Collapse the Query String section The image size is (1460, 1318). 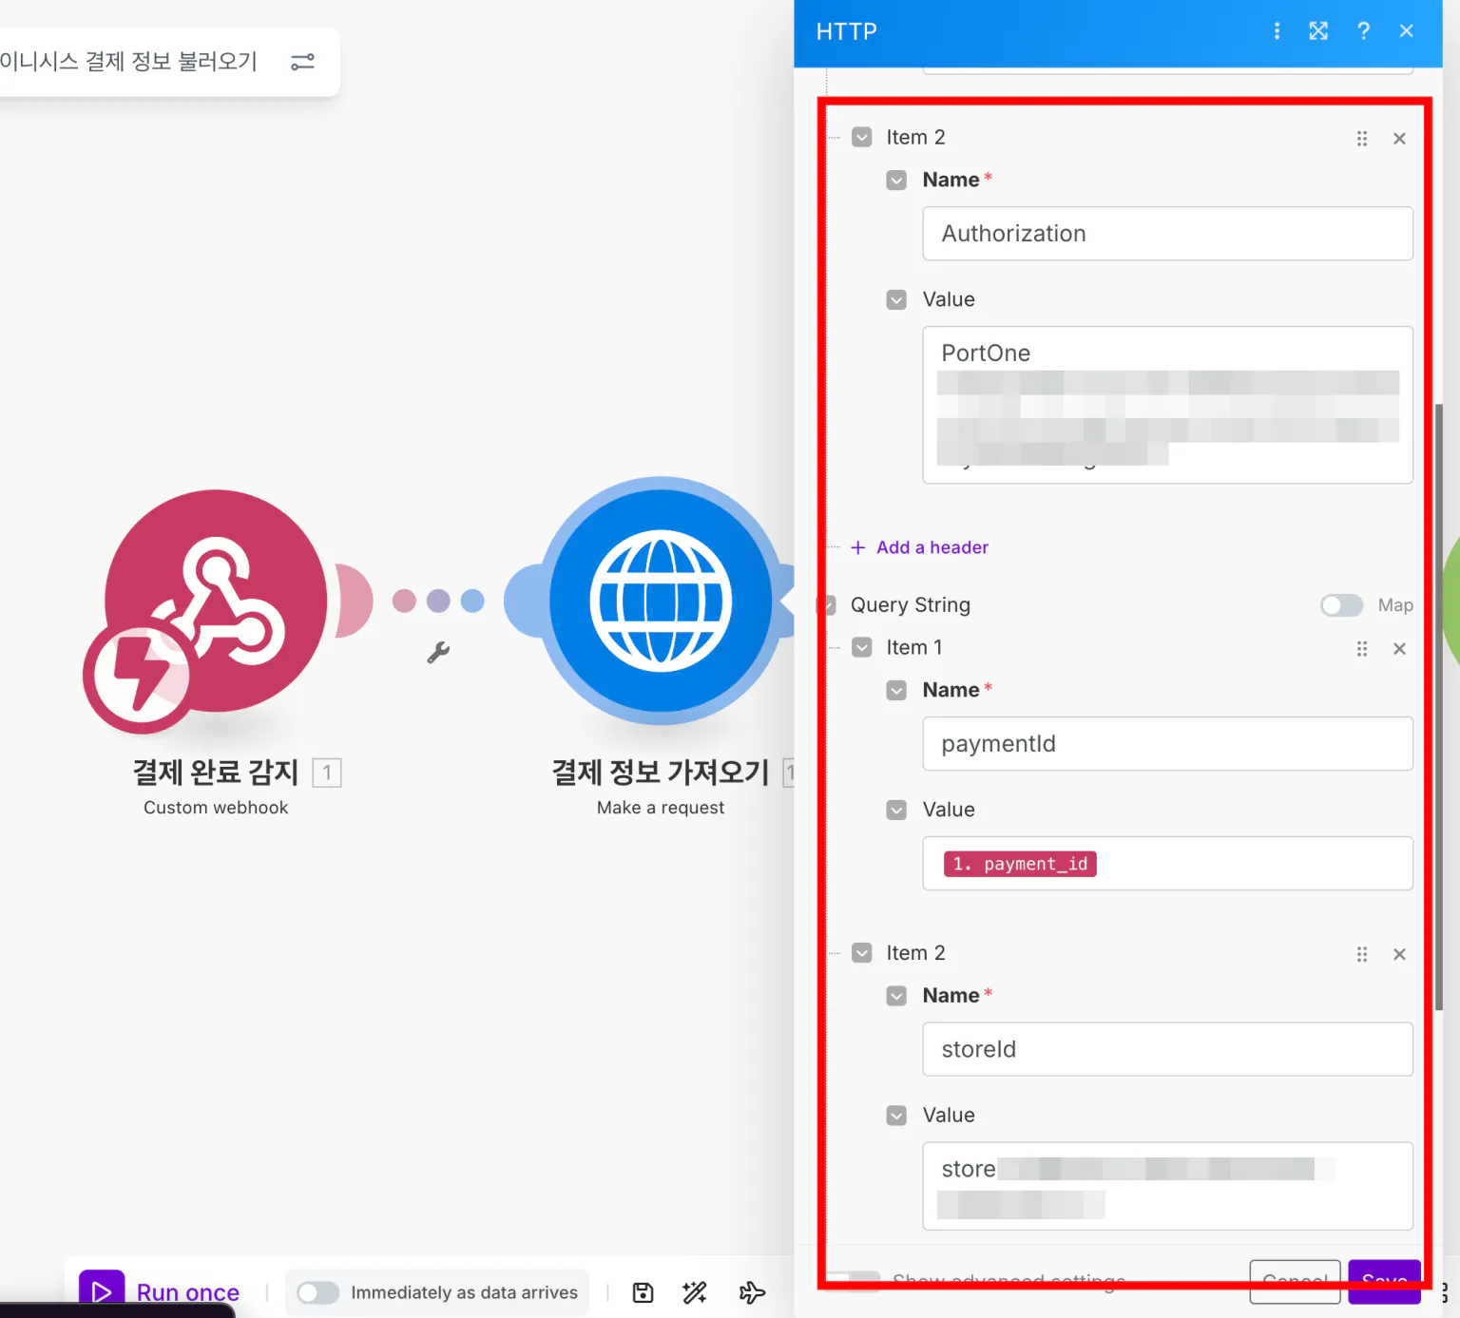click(x=829, y=605)
